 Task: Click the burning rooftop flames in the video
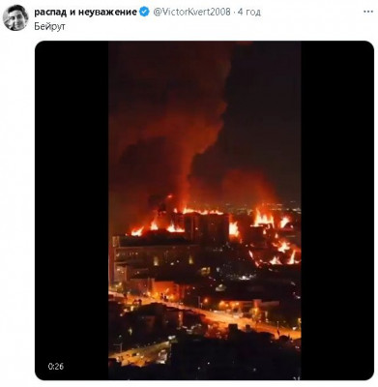206,223
